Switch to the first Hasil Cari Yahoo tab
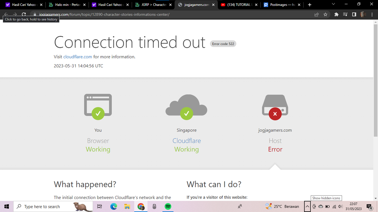 tap(24, 5)
